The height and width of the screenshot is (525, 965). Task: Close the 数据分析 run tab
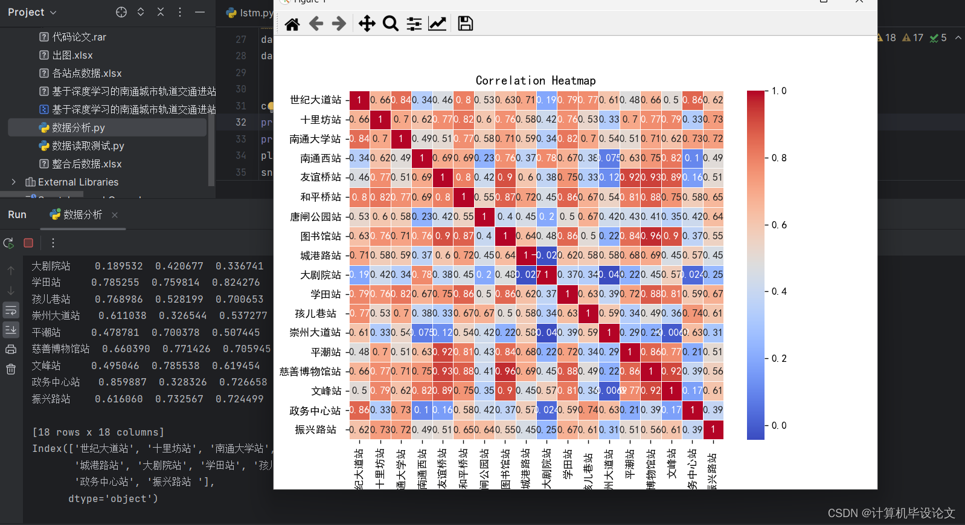pyautogui.click(x=115, y=215)
